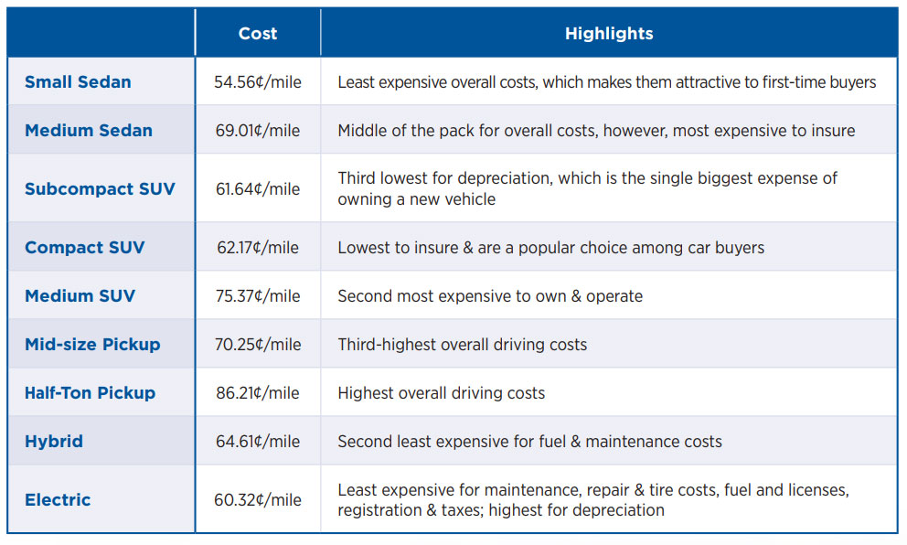
Task: Select the 'Lowest to insure' highlight text
Action: [x=550, y=248]
